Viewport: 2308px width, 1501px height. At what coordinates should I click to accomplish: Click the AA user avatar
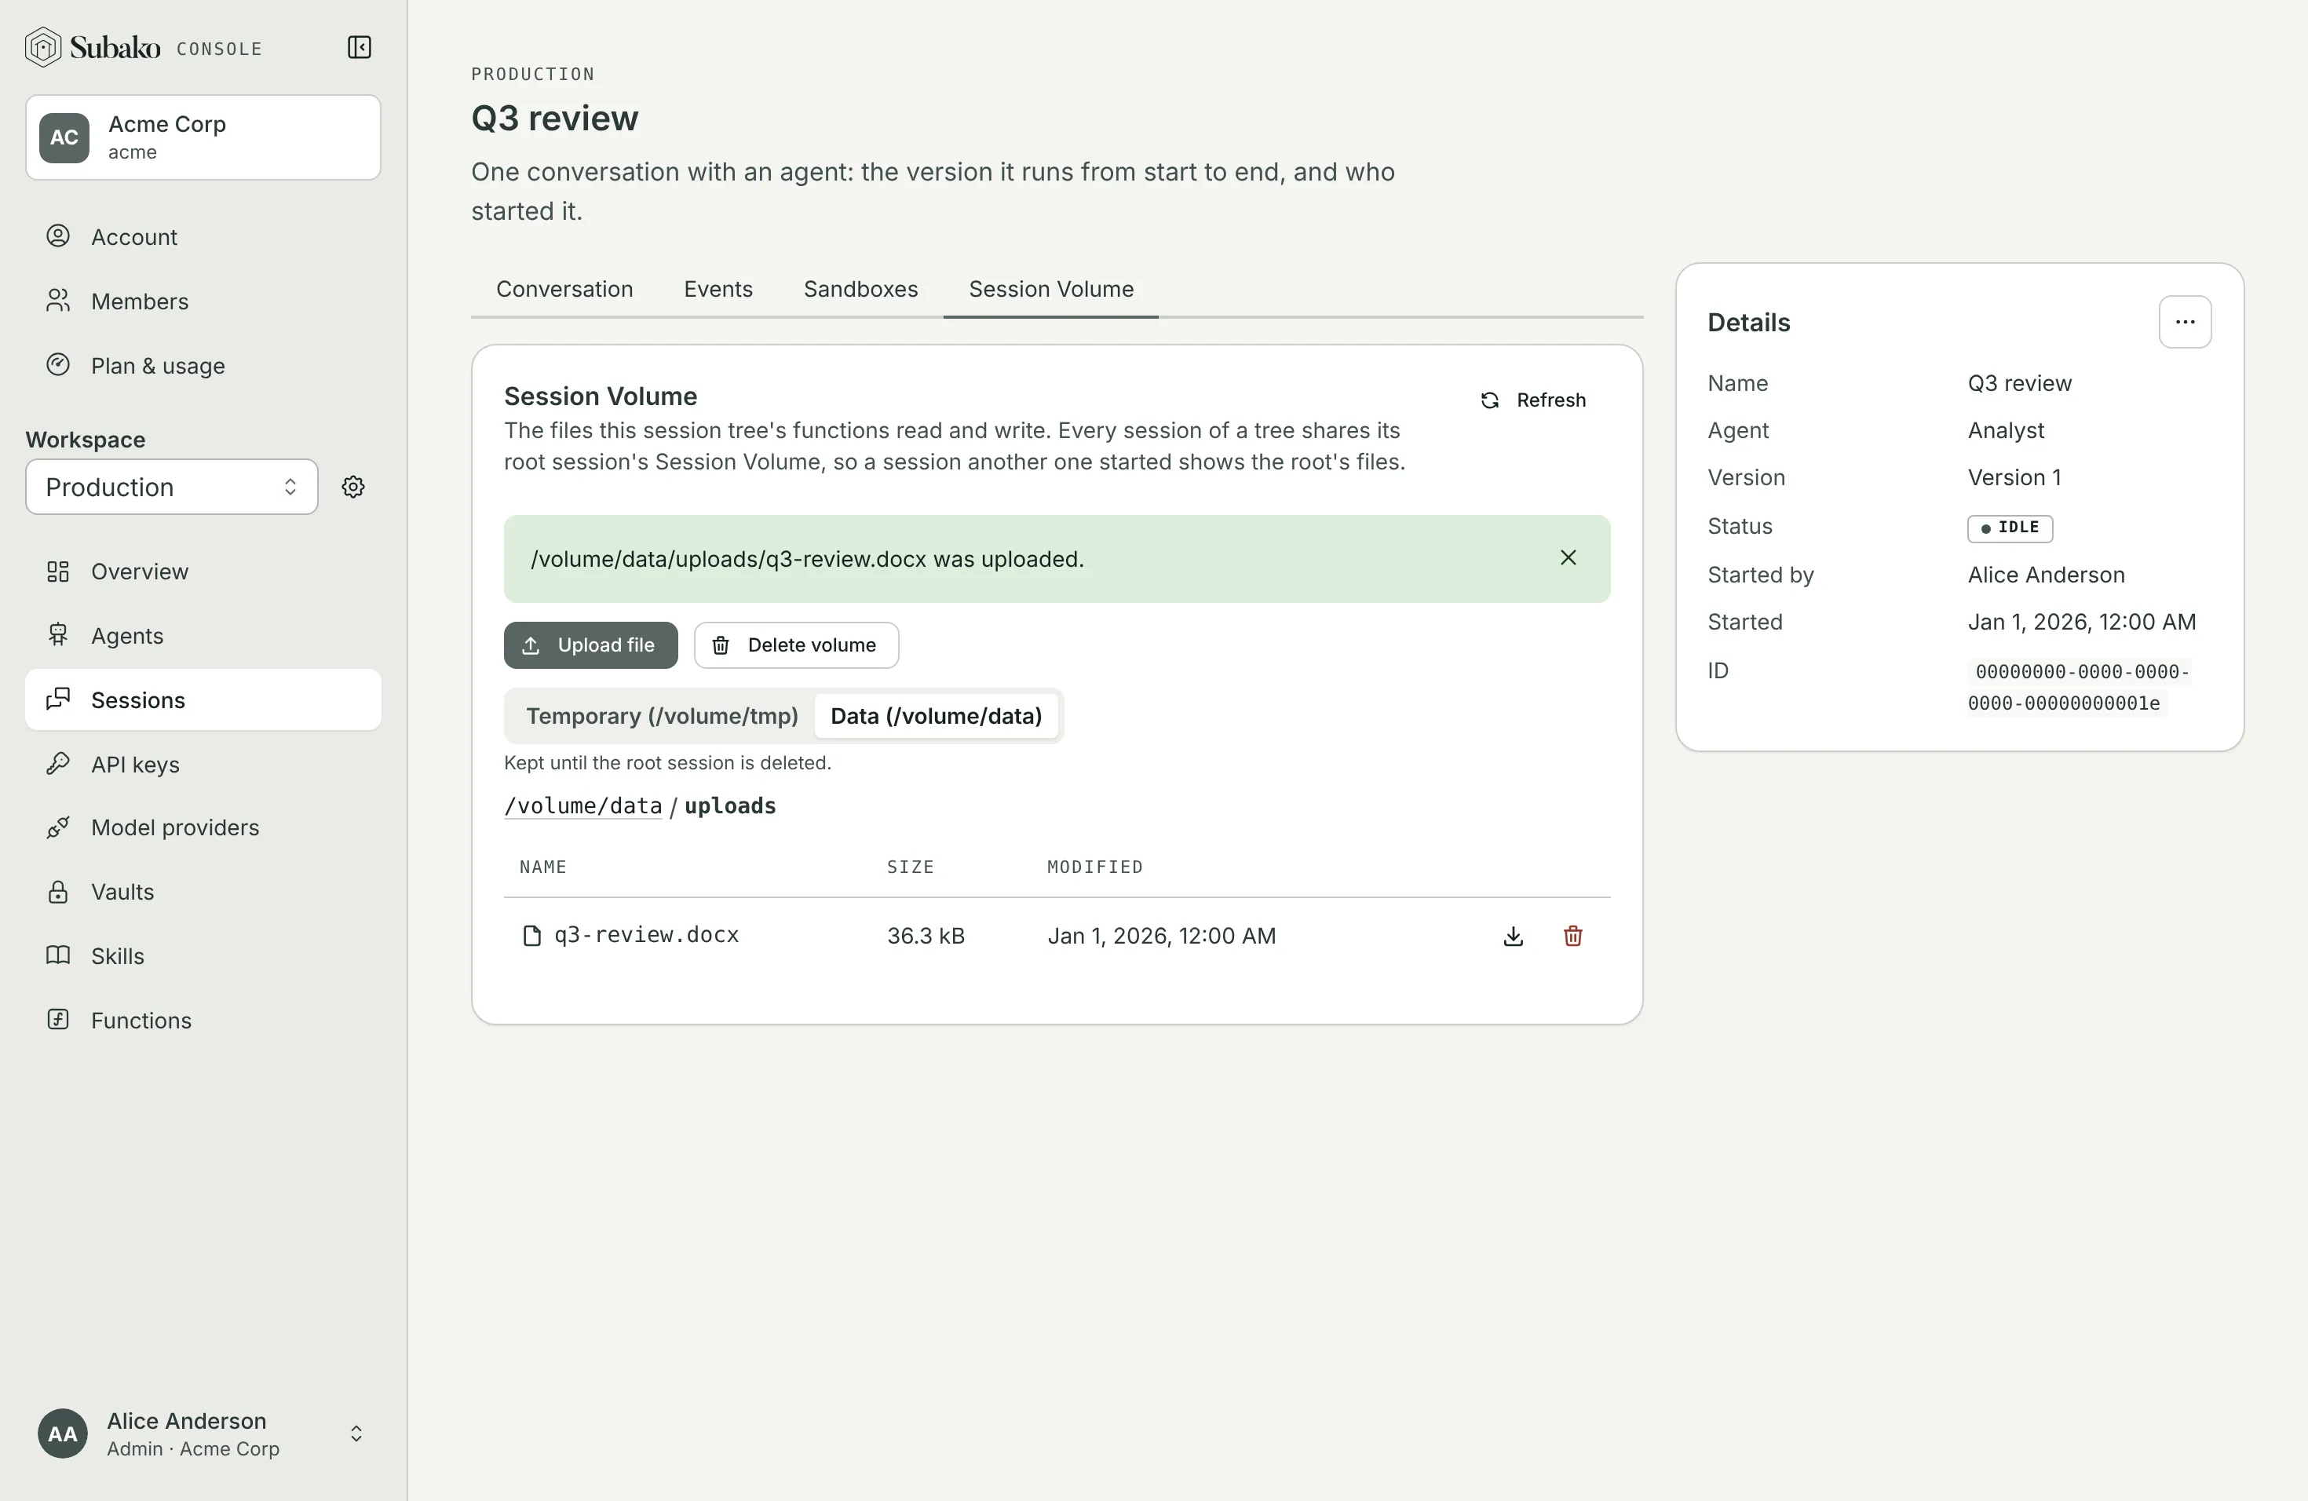click(x=63, y=1433)
